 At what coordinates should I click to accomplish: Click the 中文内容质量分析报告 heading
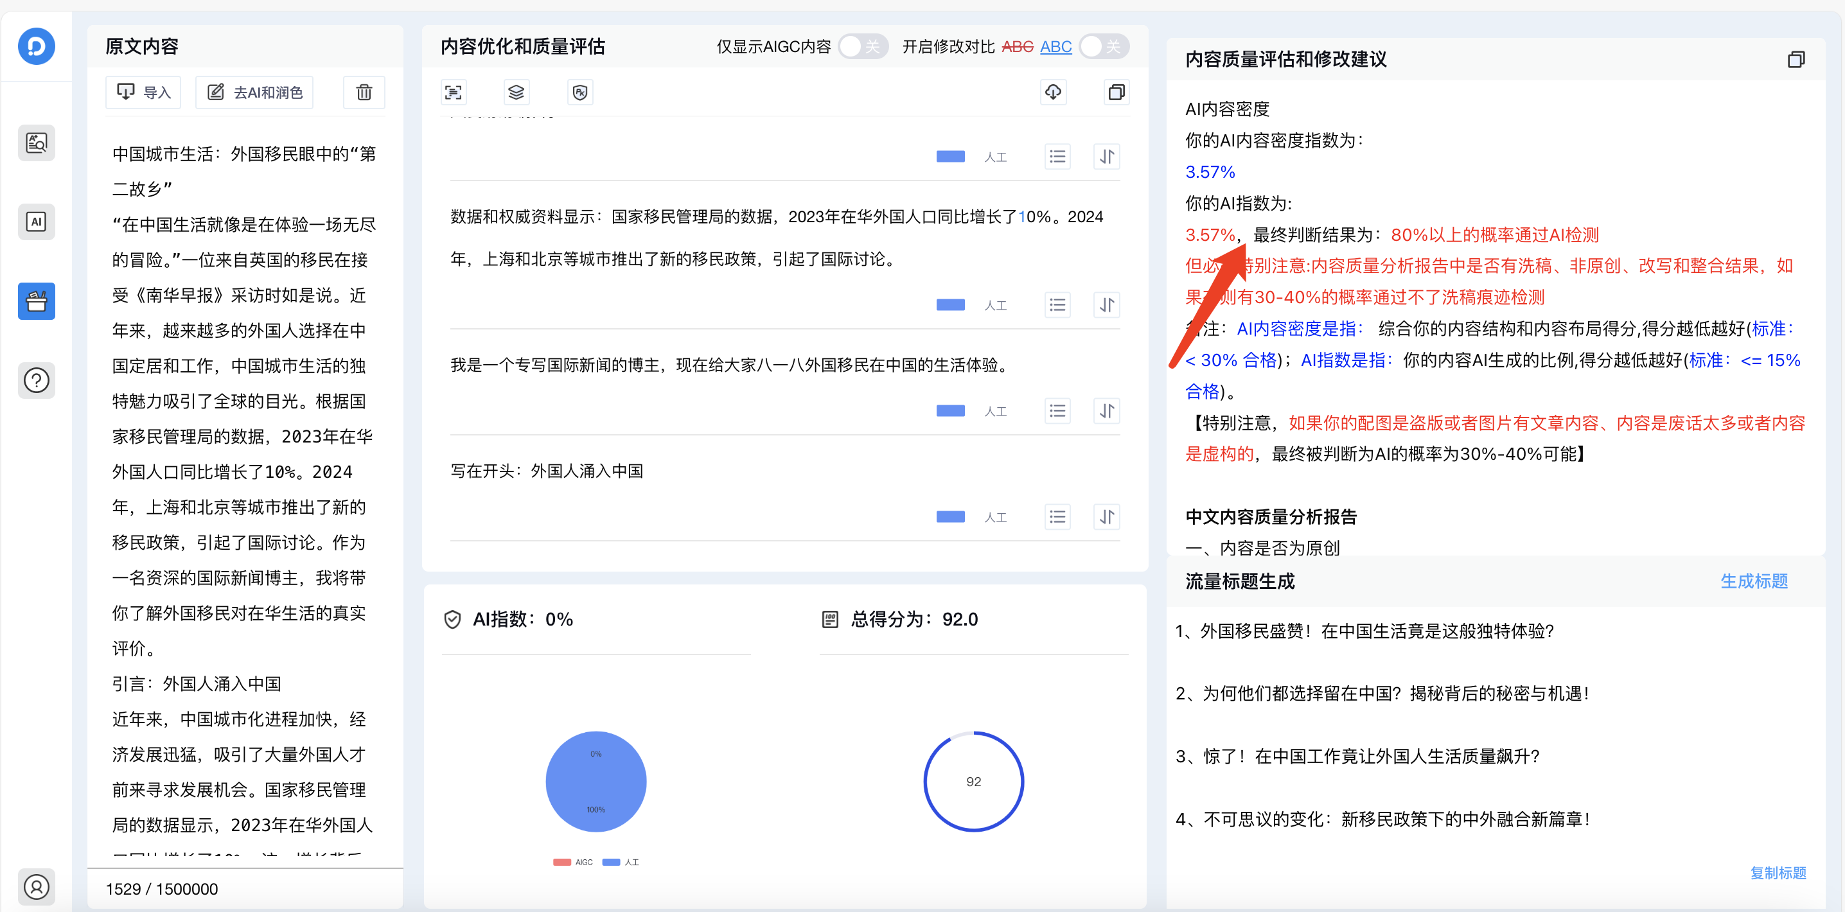click(x=1271, y=518)
